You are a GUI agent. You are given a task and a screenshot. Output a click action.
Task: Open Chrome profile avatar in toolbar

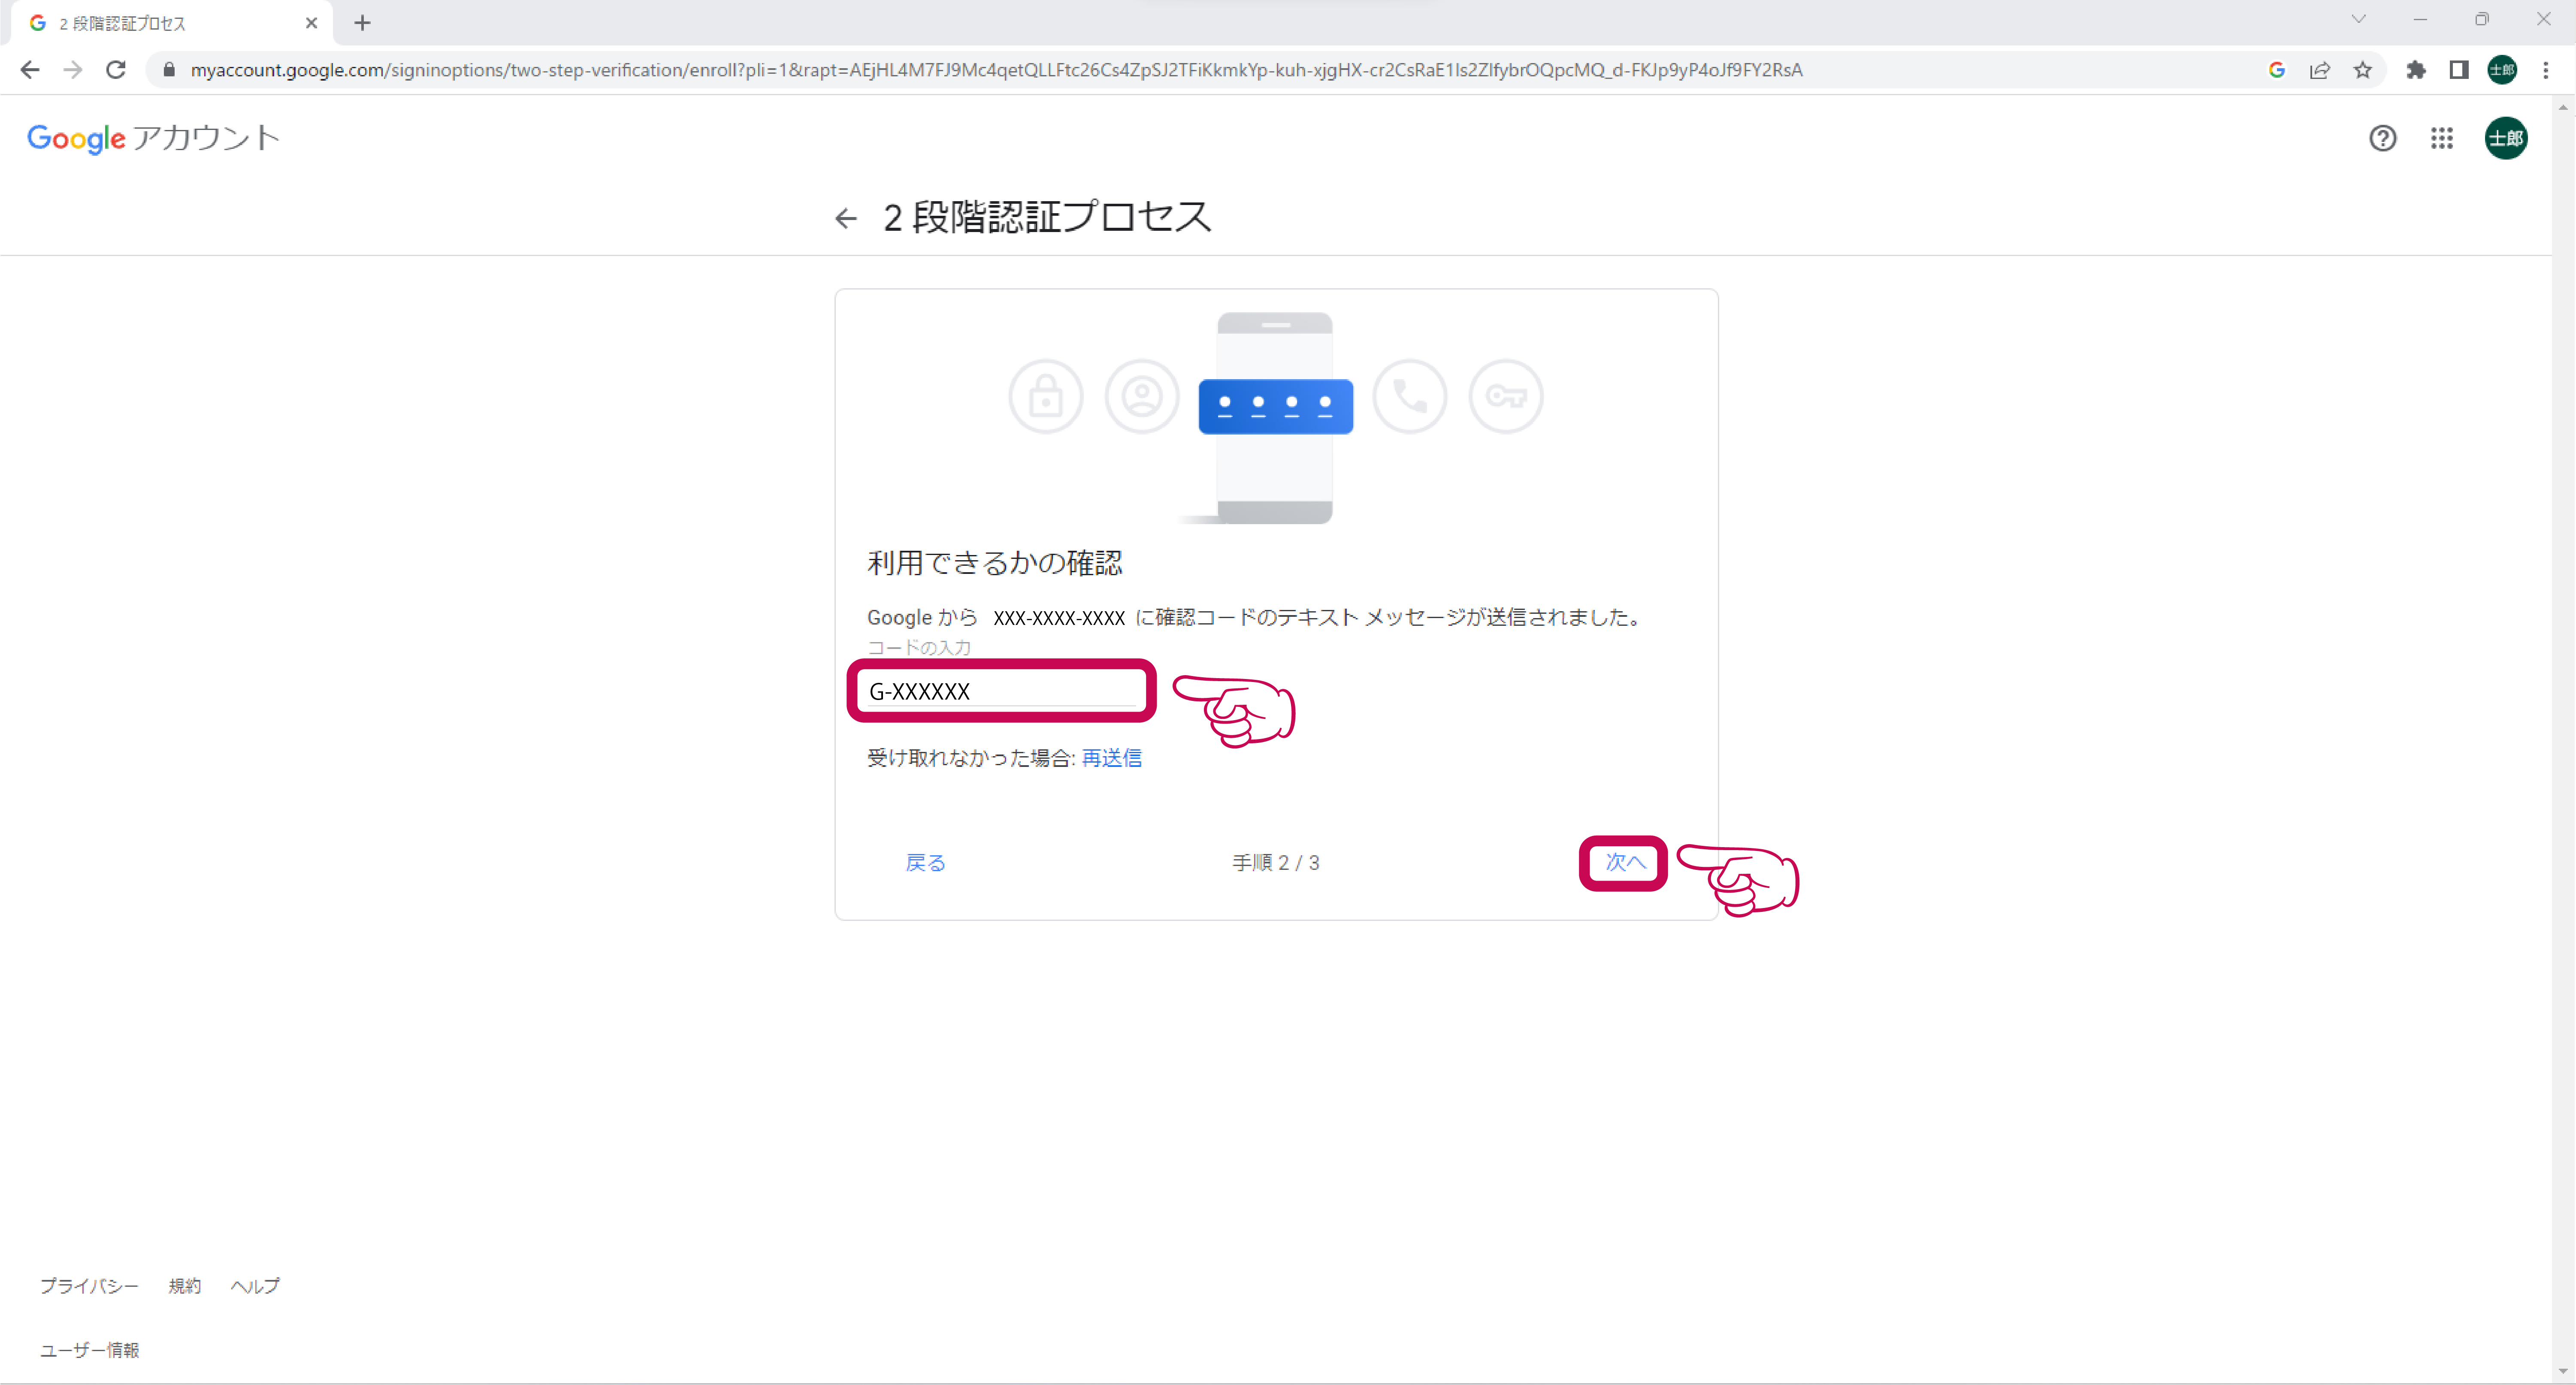2502,70
